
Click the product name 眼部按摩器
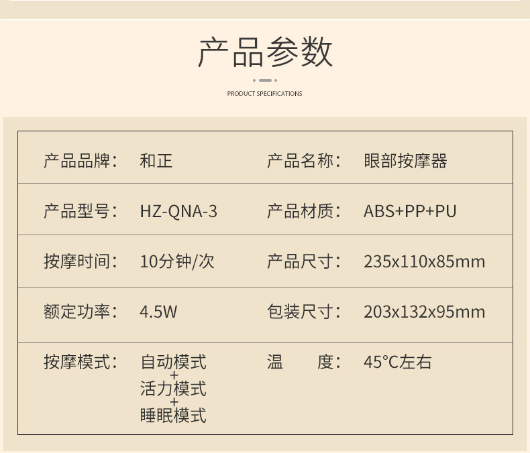405,161
